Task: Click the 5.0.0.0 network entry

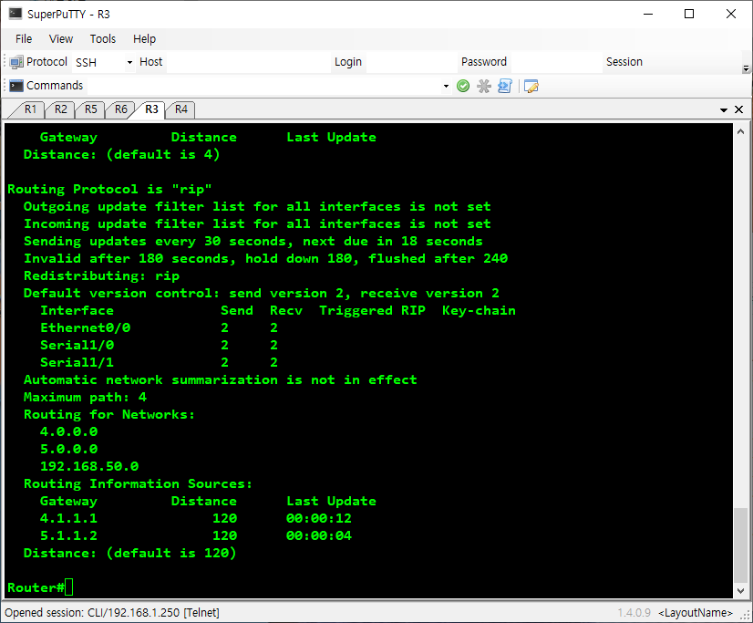Action: tap(68, 449)
